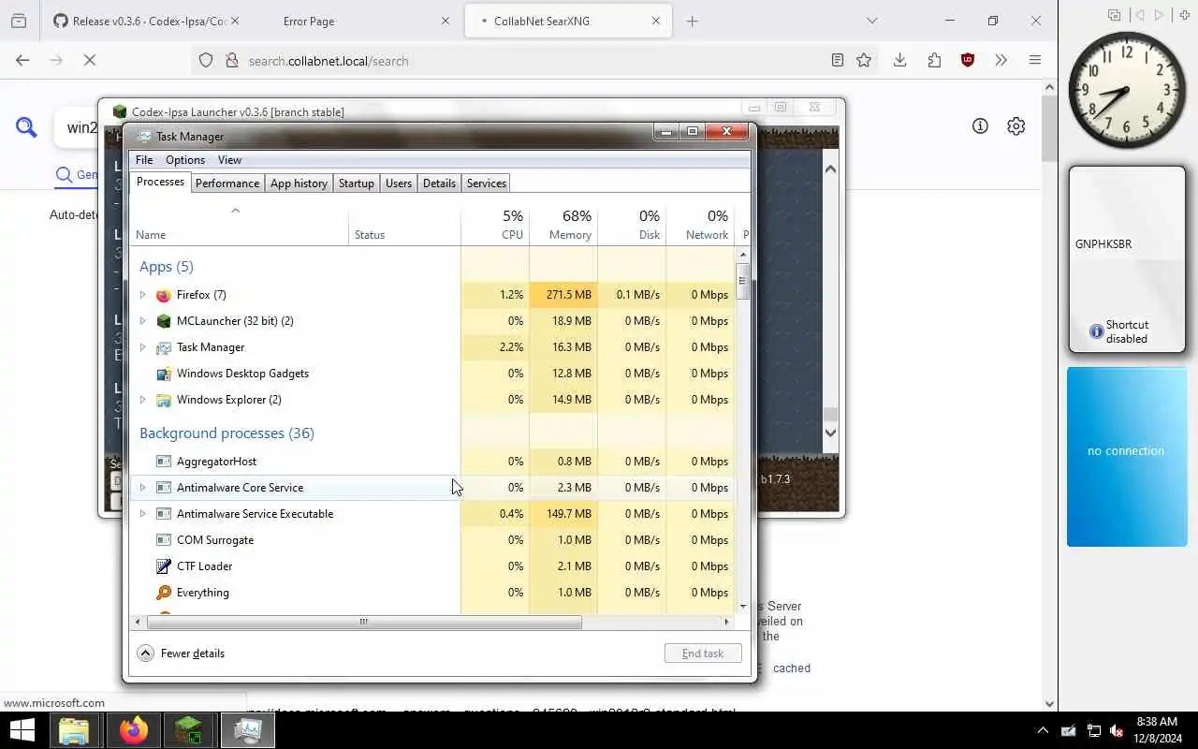Click the launcher window scroll up arrow

830,169
